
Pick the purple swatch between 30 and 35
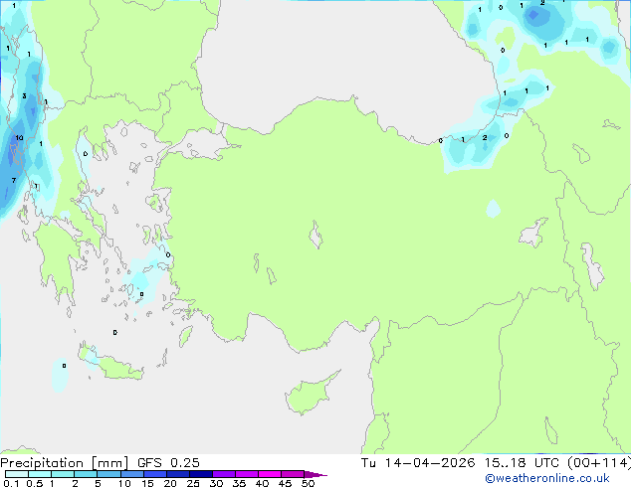(223, 474)
